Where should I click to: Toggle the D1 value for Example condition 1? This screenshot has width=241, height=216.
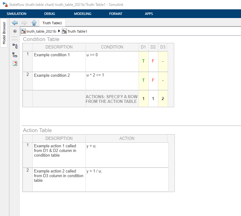click(x=143, y=61)
